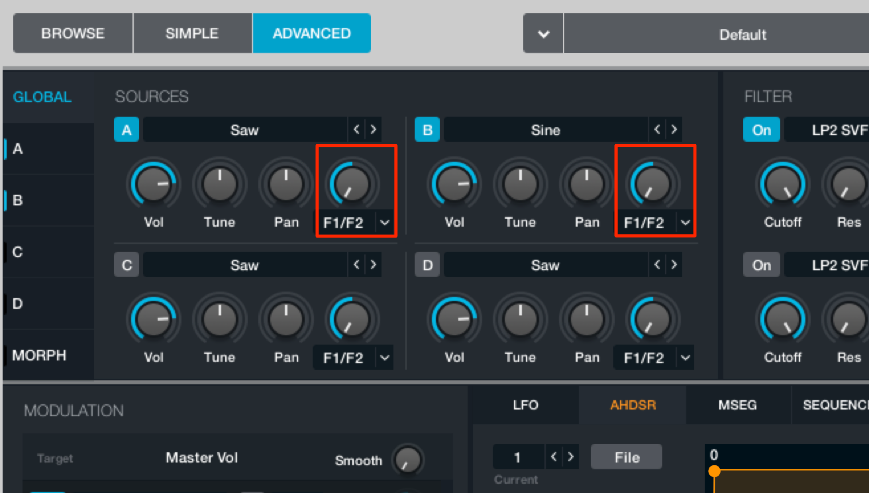Screen dimensions: 869x493
Task: Switch to the SIMPLE view tab
Action: click(192, 33)
